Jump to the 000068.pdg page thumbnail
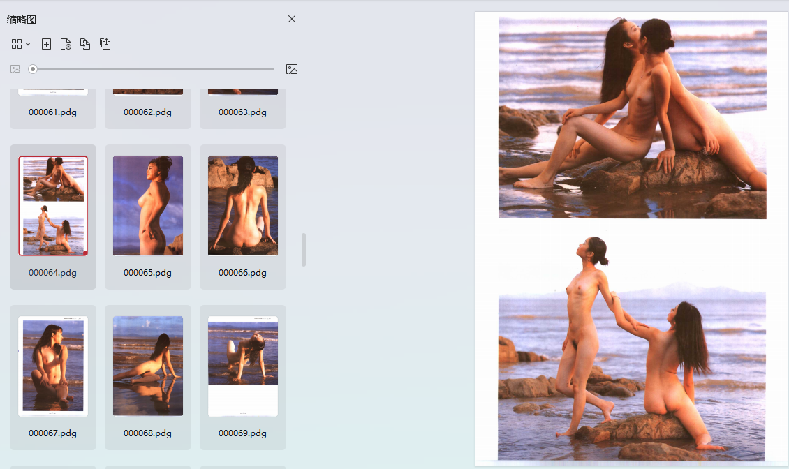Screen dimensions: 789x469 click(x=148, y=366)
